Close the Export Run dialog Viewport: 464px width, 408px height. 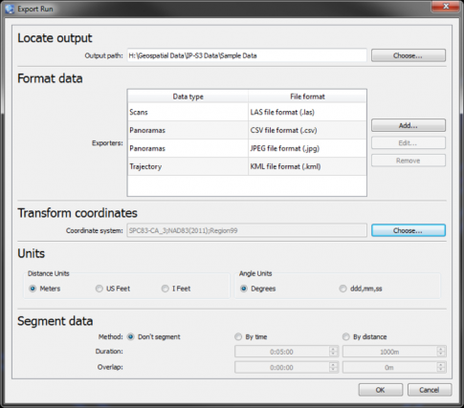pyautogui.click(x=446, y=7)
